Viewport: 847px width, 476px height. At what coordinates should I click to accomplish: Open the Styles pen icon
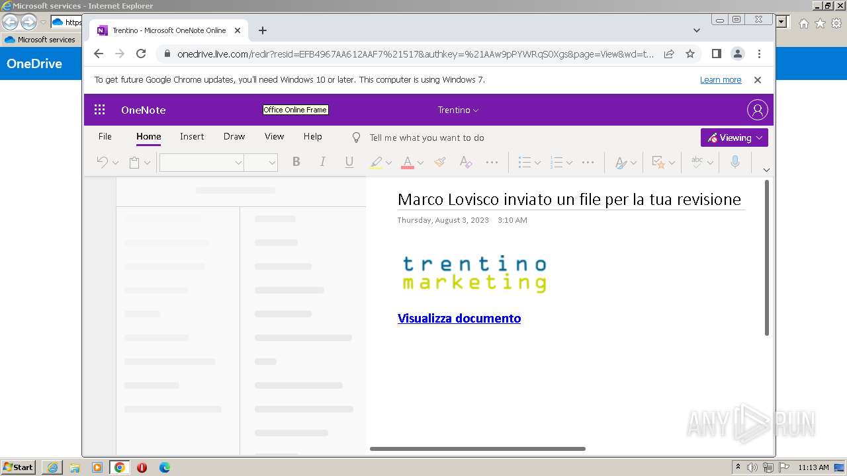tap(621, 162)
